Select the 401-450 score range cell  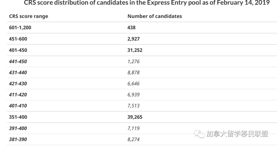click(x=18, y=50)
